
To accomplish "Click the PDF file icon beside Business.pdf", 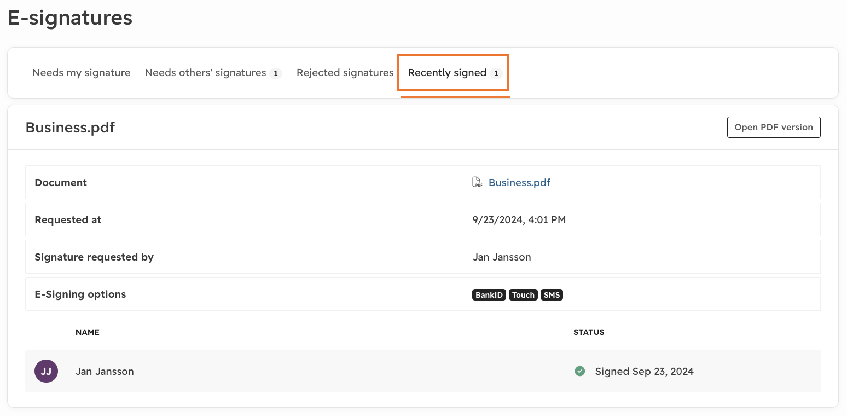I will 477,182.
